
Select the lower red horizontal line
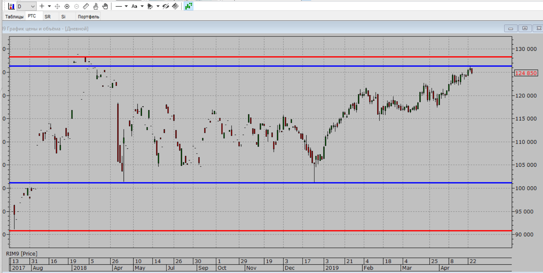(260, 231)
